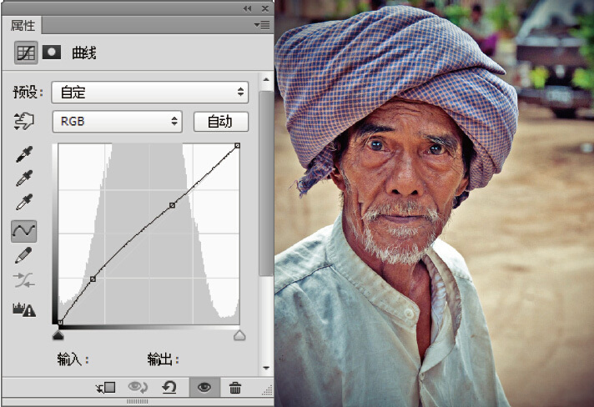Switch to the layer mask view icon

(52, 53)
